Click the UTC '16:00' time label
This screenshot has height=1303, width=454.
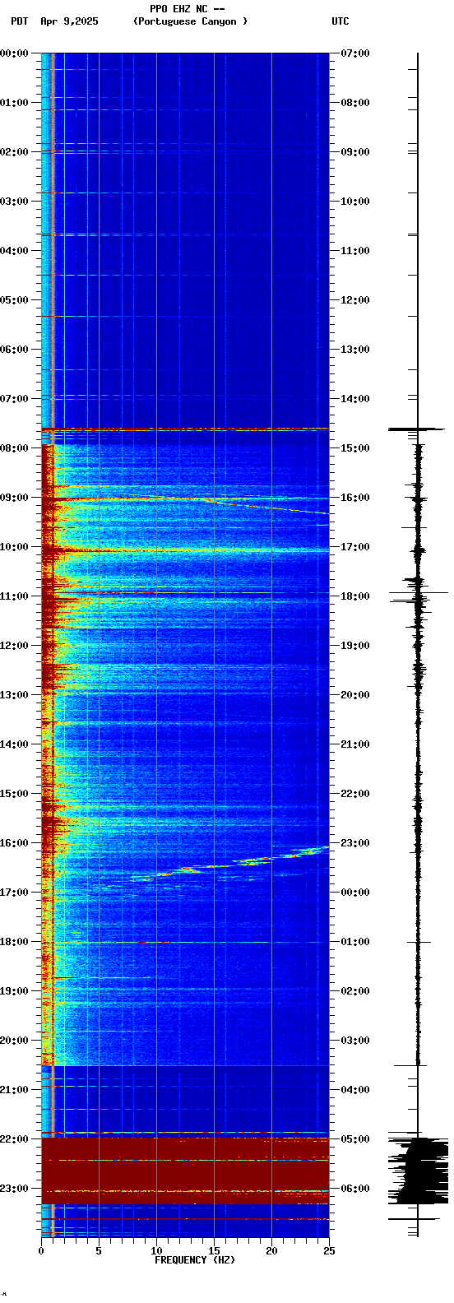[x=354, y=498]
